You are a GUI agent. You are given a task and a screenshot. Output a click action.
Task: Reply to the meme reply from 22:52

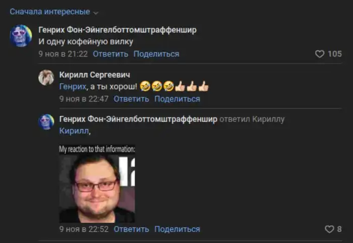tap(131, 229)
